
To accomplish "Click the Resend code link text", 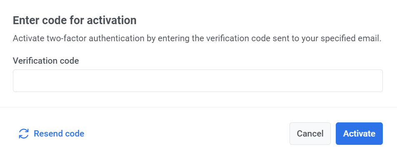I will coord(59,134).
